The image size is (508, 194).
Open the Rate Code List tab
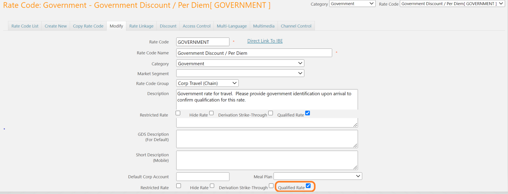click(x=25, y=26)
